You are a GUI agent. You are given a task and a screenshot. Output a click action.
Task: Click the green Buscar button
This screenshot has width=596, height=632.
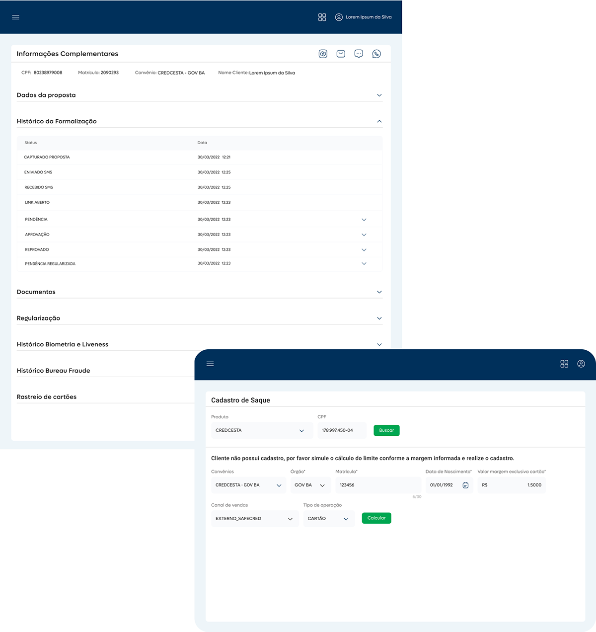pos(386,430)
